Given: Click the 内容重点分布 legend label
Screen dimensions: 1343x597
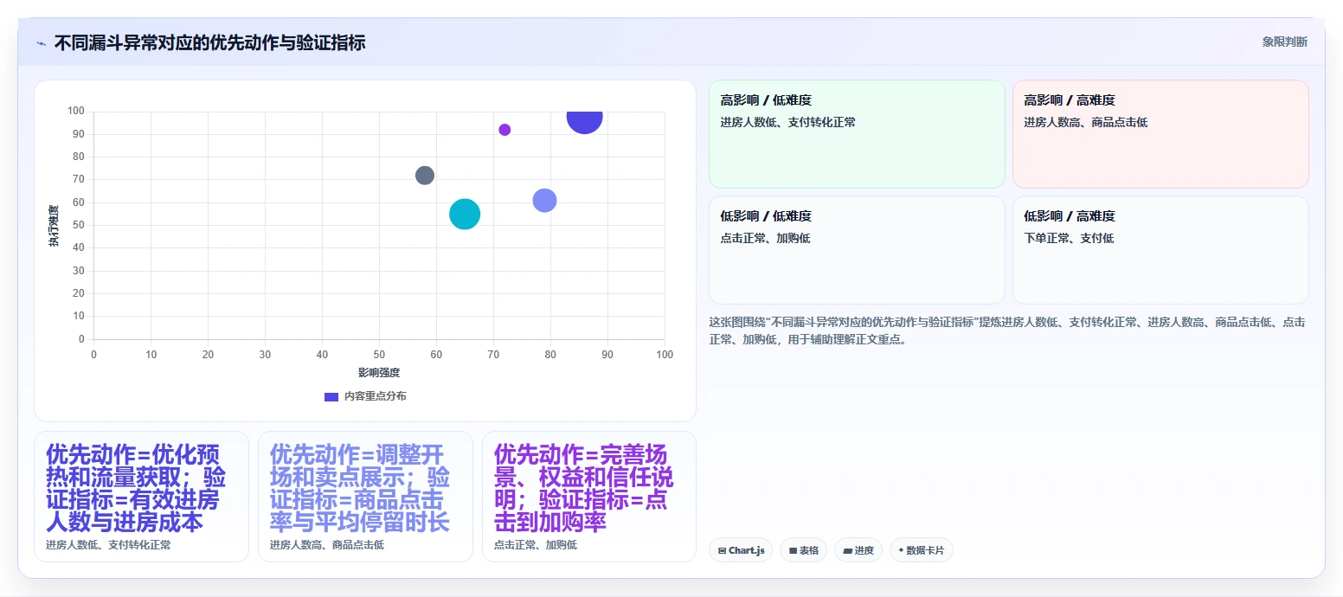Looking at the screenshot, I should pos(375,396).
